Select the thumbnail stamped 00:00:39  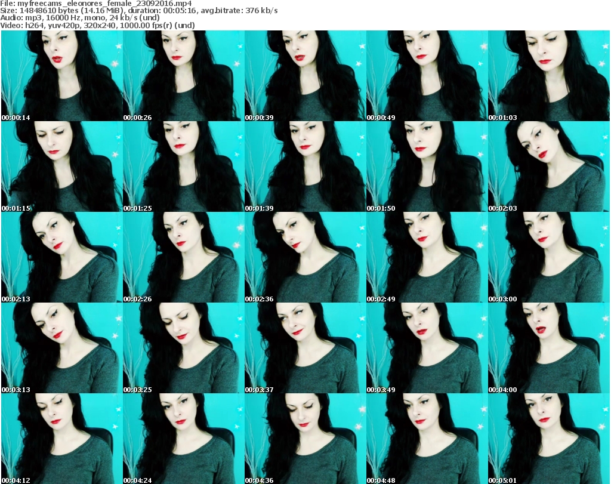tap(305, 76)
